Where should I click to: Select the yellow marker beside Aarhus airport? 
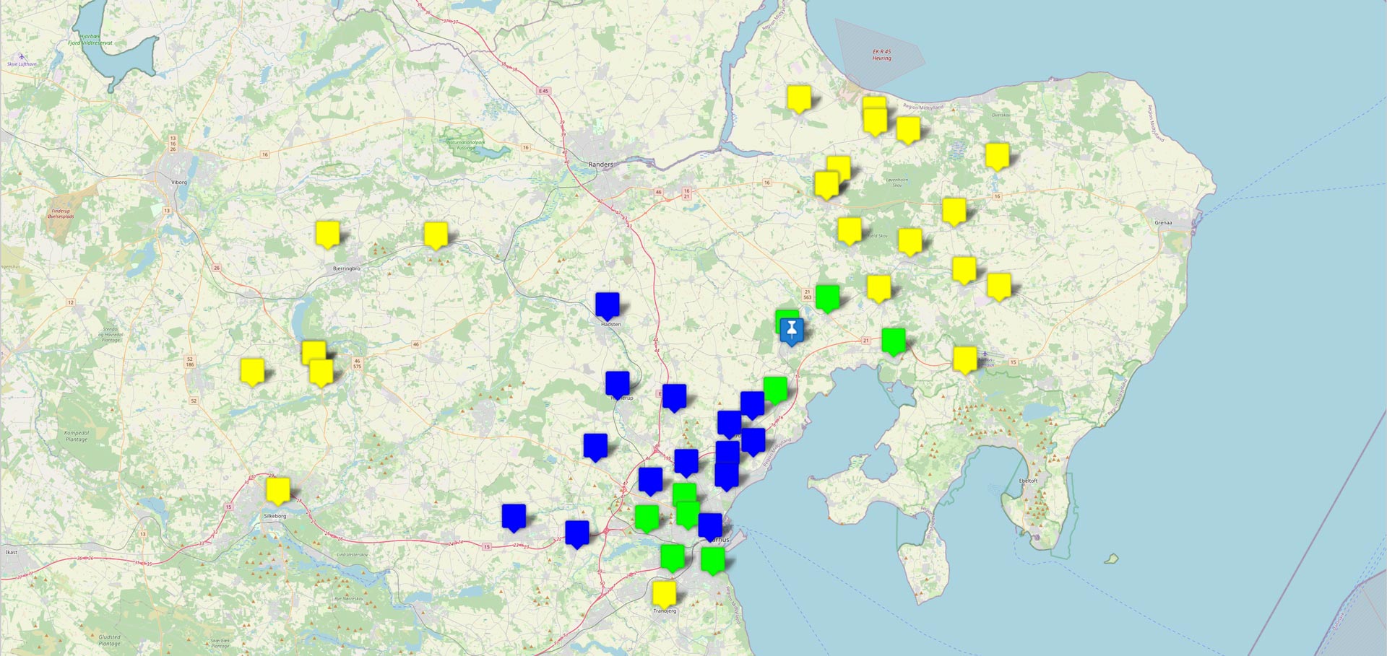(964, 359)
